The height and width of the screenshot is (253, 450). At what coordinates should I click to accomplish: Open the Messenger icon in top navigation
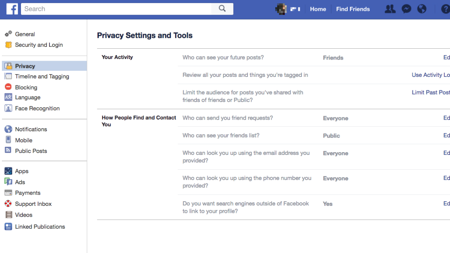click(x=406, y=9)
